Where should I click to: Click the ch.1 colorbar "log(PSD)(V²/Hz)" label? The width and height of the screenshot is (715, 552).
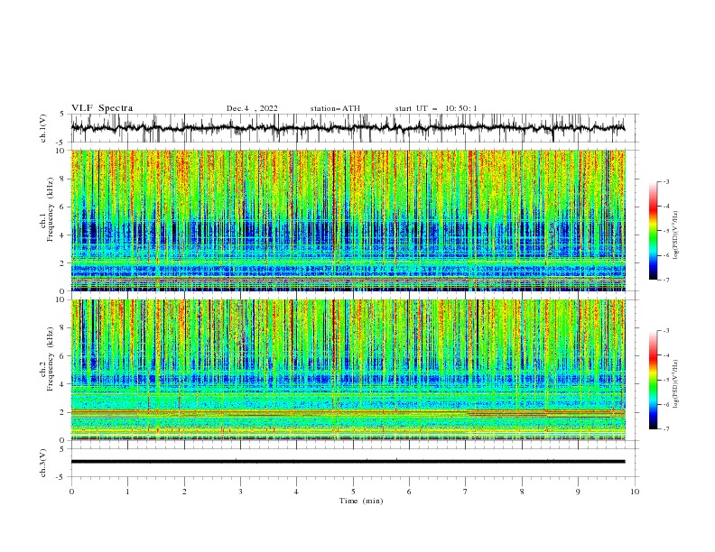click(x=675, y=235)
